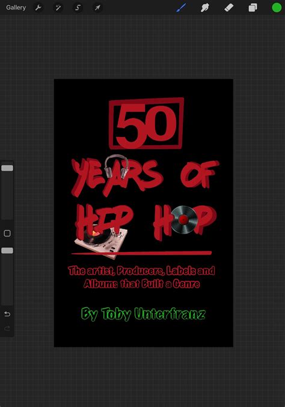Click the 'YEARS' red graffiti word
The height and width of the screenshot is (407, 285).
point(117,176)
